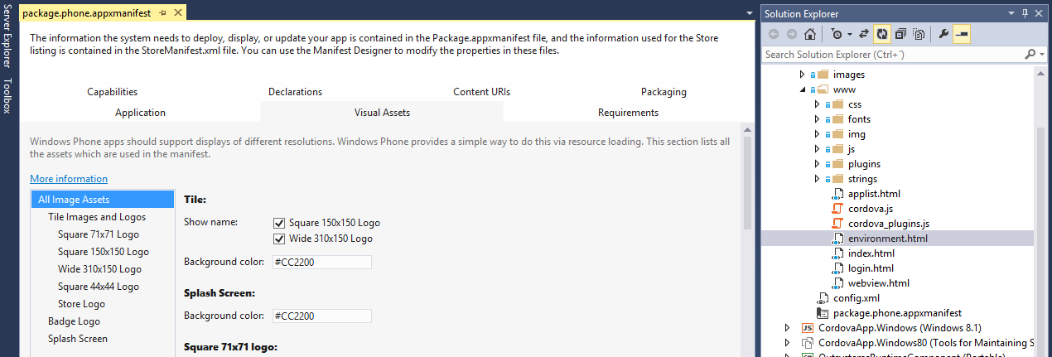
Task: Switch to the Capabilities tab
Action: [x=113, y=92]
